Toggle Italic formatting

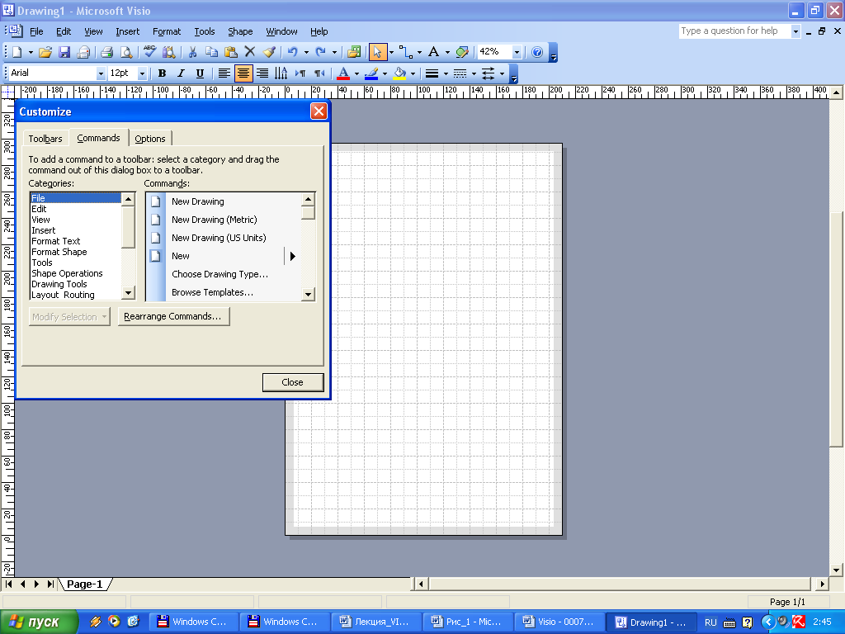(x=181, y=73)
